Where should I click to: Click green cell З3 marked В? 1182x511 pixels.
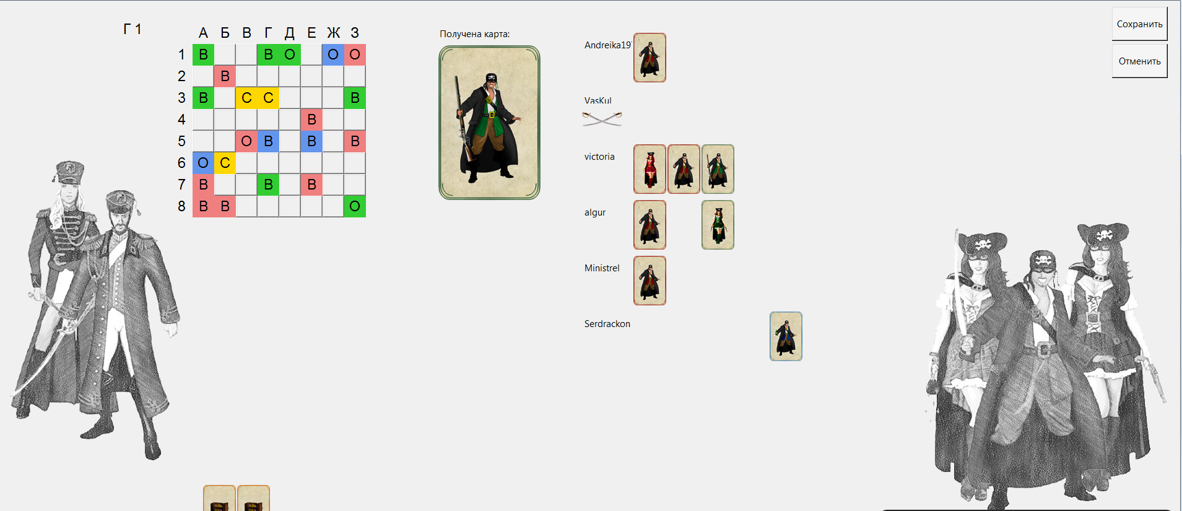pyautogui.click(x=355, y=98)
